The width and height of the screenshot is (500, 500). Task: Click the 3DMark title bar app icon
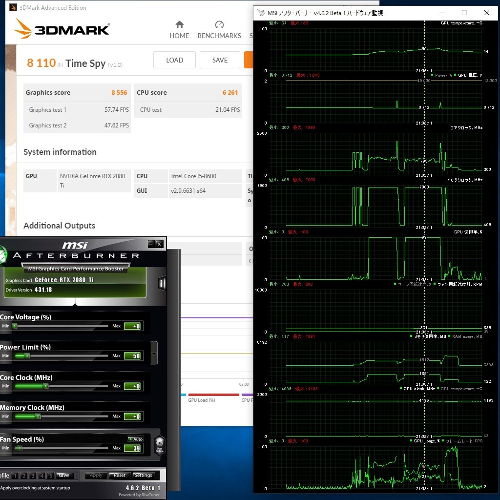[13, 7]
